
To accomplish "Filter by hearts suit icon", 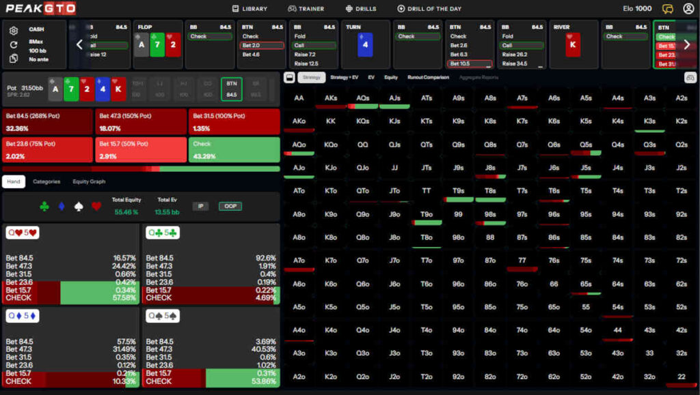I will click(96, 206).
